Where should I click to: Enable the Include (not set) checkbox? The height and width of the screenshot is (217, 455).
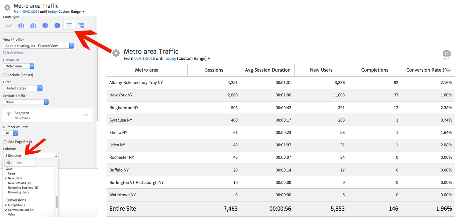tap(5, 75)
